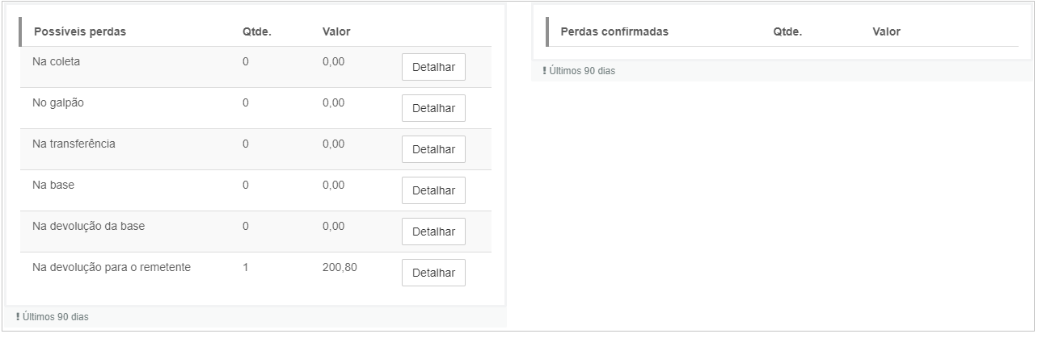Select the Na devolução para o remetente label
The width and height of the screenshot is (1038, 338).
112,267
